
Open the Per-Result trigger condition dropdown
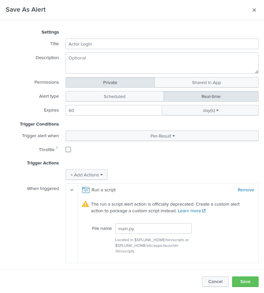click(x=162, y=136)
